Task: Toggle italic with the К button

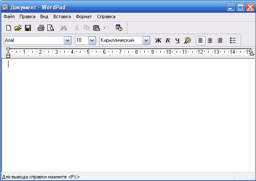Action: coord(168,40)
